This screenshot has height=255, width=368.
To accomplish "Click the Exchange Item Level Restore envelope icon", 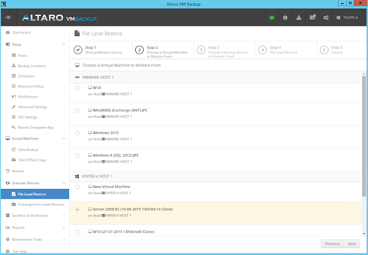I will pyautogui.click(x=14, y=204).
